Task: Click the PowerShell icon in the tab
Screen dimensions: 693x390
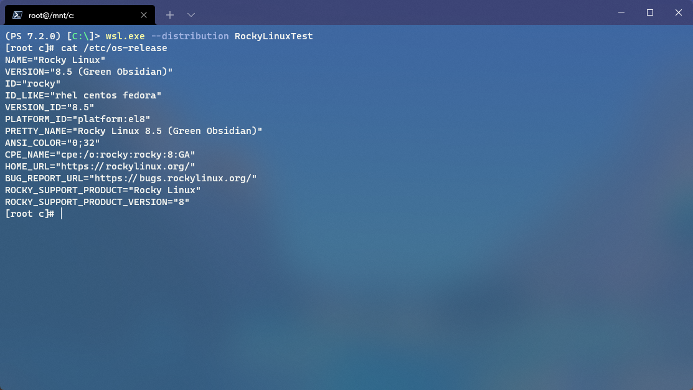Action: pyautogui.click(x=18, y=15)
